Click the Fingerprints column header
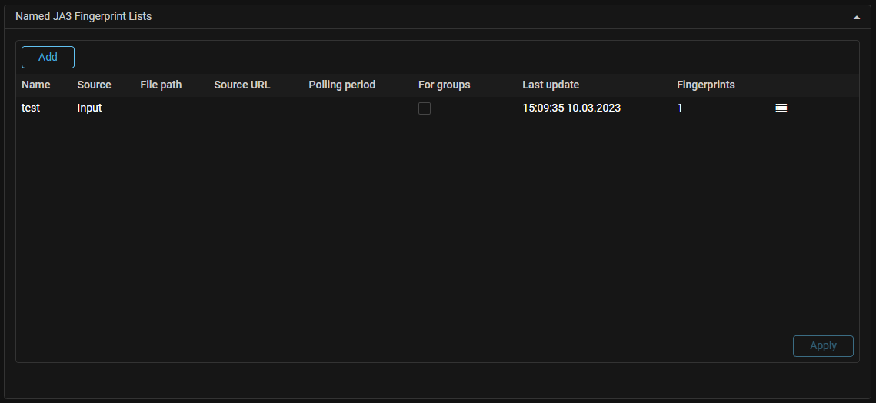The height and width of the screenshot is (403, 876). (x=706, y=85)
